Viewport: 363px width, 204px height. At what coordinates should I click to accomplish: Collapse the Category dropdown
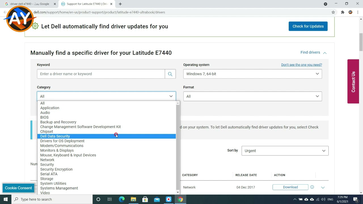pos(106,96)
